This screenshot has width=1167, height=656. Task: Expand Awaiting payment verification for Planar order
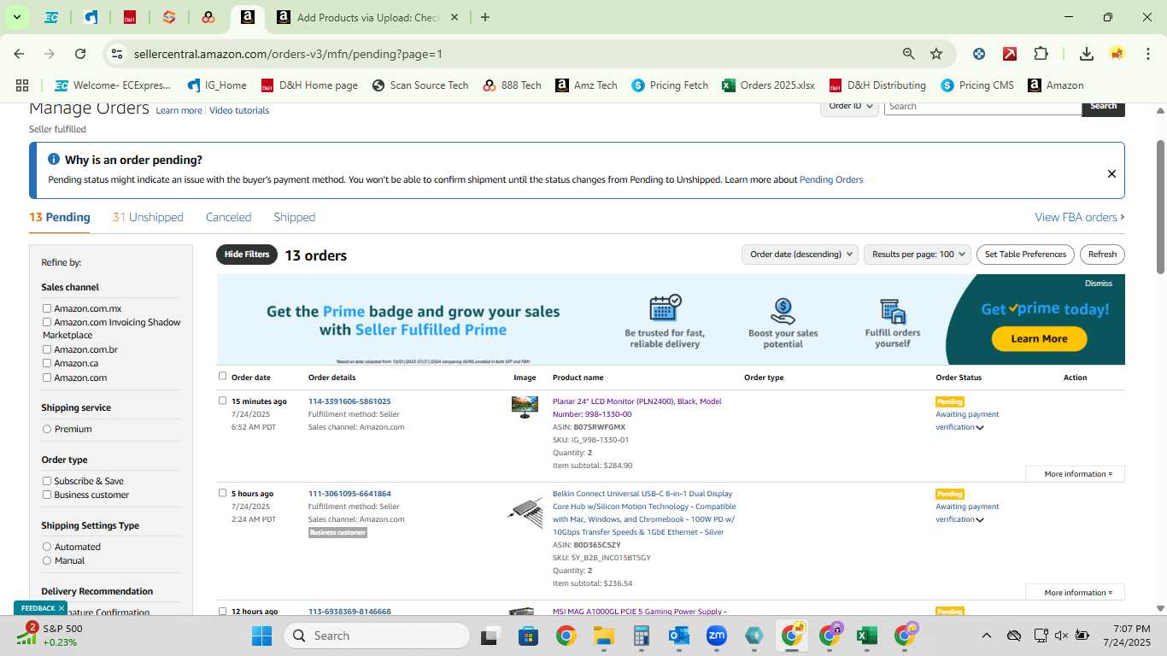pos(980,428)
